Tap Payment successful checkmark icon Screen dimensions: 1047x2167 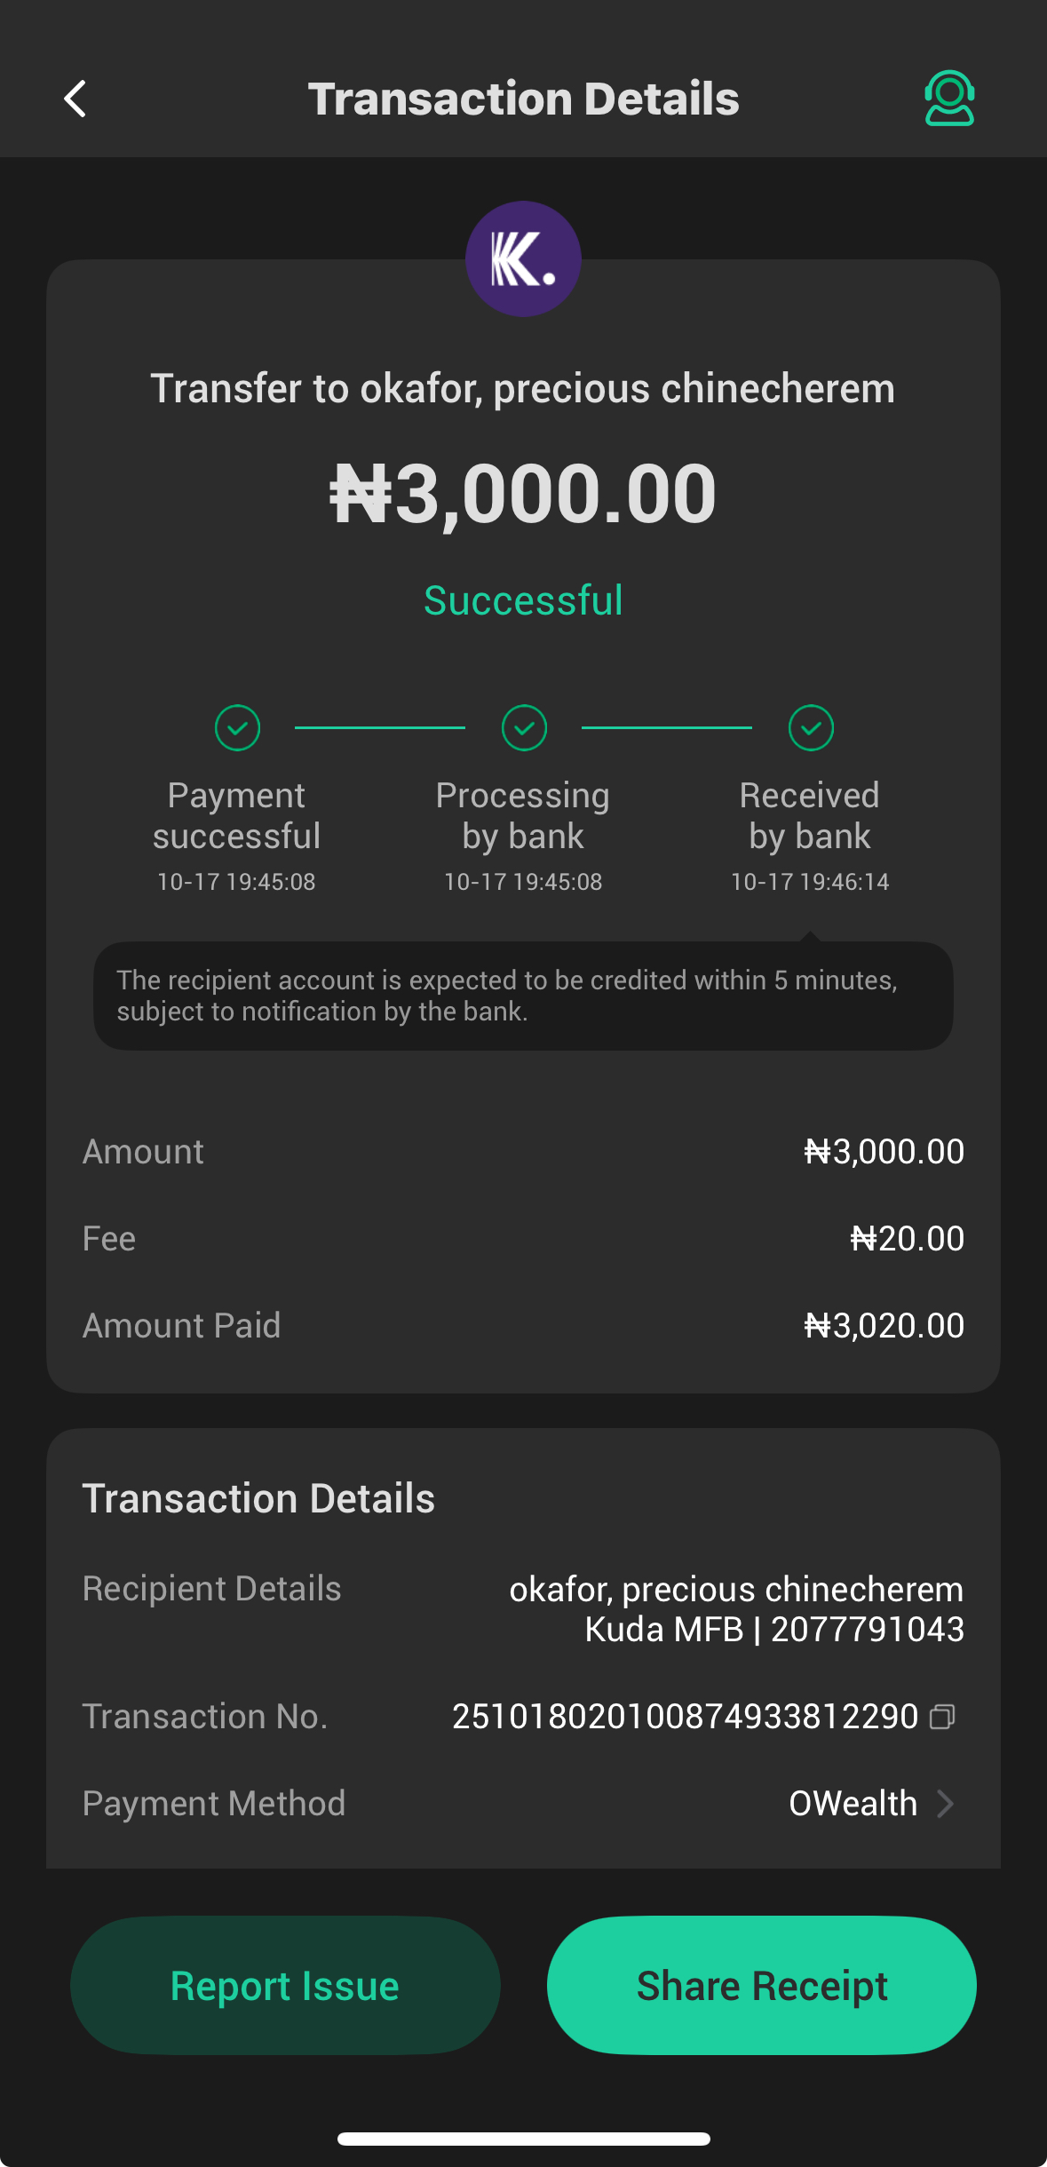point(237,728)
